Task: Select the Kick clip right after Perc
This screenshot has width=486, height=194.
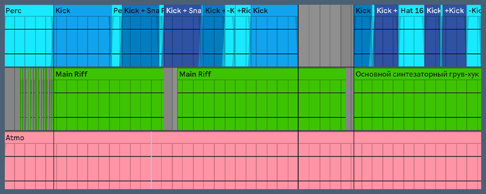Action: pyautogui.click(x=83, y=35)
